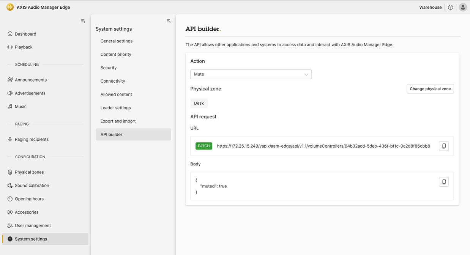
Task: Click the Dashboard home icon
Action: [x=10, y=34]
